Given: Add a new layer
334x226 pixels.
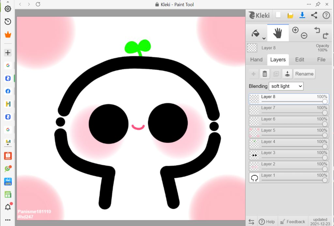Looking at the screenshot, I should (x=253, y=74).
